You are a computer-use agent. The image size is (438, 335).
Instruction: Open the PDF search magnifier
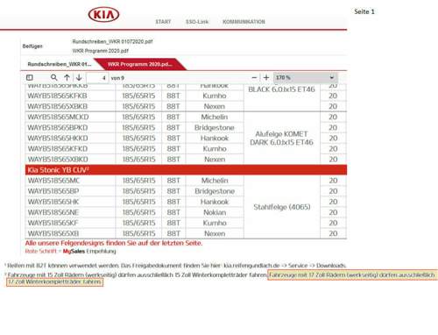click(x=53, y=77)
